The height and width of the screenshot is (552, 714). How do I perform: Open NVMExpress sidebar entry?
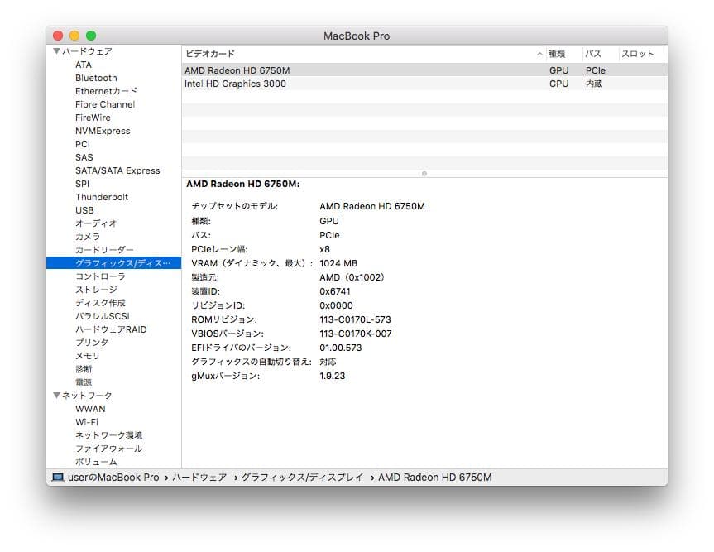[x=103, y=131]
